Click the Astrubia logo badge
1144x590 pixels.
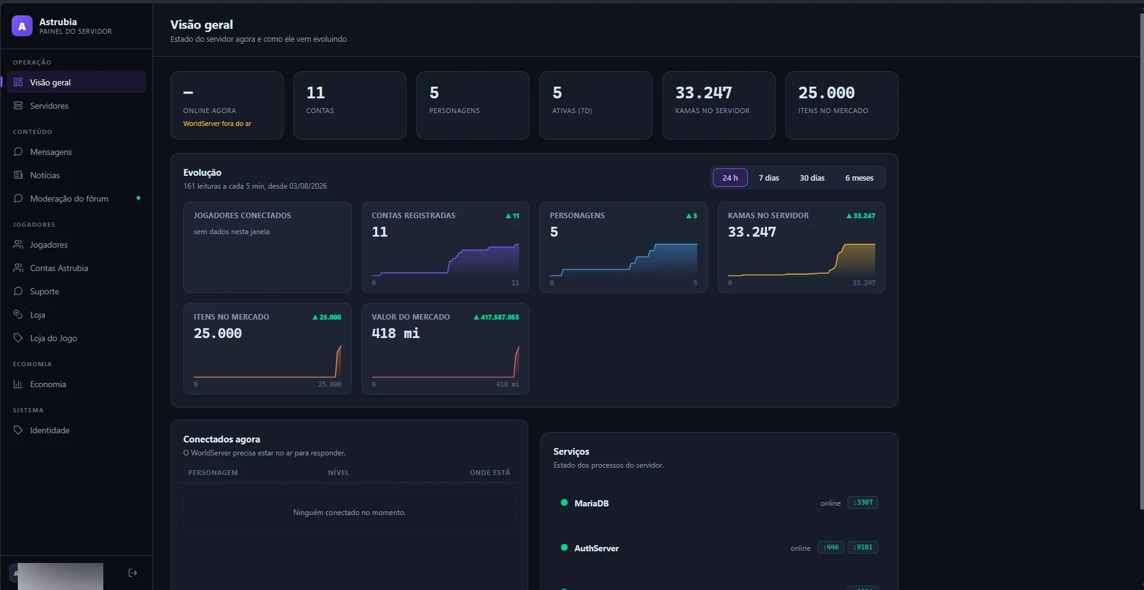(x=22, y=26)
